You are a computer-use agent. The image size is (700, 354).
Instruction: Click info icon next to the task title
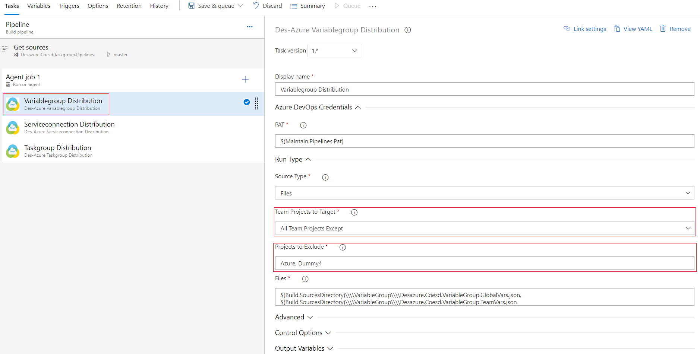tap(407, 30)
